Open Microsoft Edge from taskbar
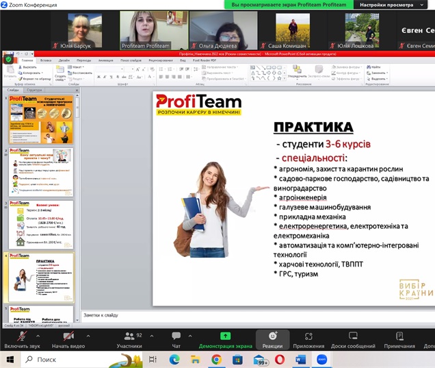Viewport: 435px width, 368px height. click(174, 359)
